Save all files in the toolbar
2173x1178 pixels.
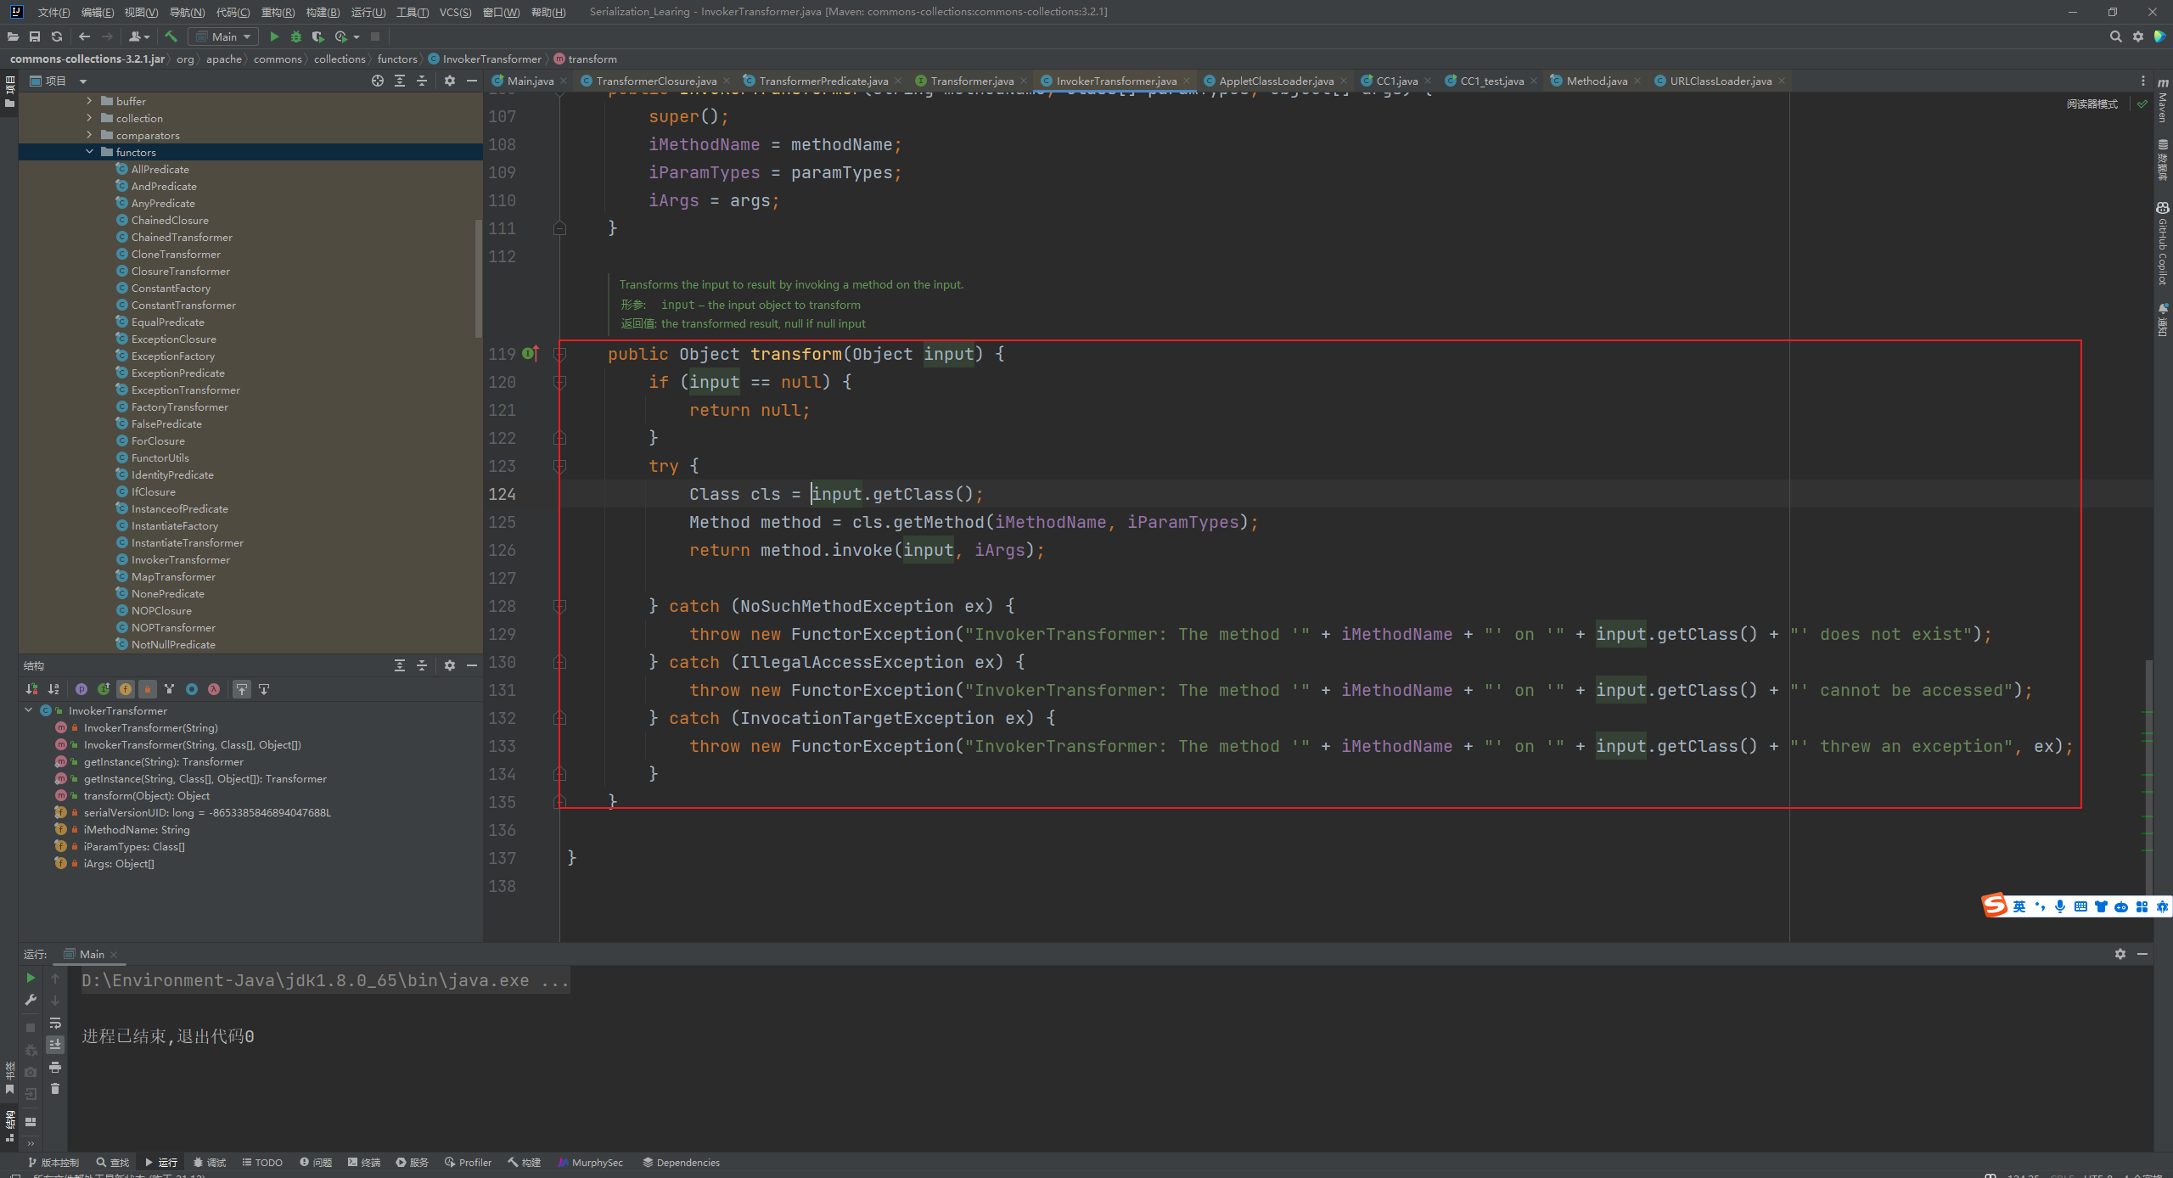coord(35,36)
